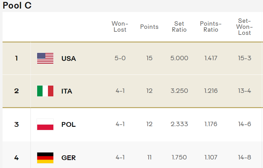Click the Set Ratio column header
This screenshot has height=168, width=263.
point(179,27)
